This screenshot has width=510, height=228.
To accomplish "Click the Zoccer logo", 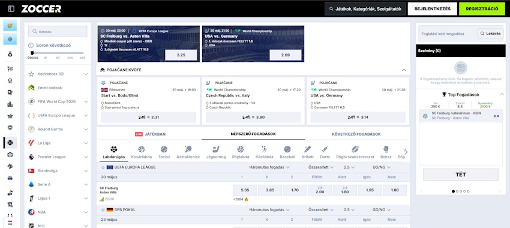I will click(x=41, y=9).
